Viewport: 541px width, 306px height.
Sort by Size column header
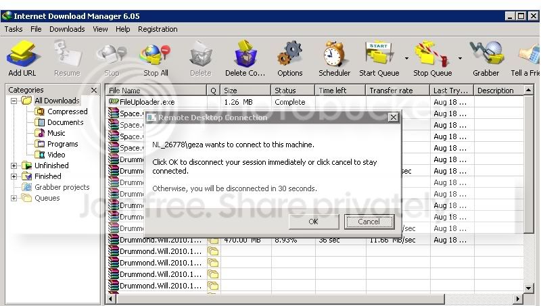click(x=245, y=91)
